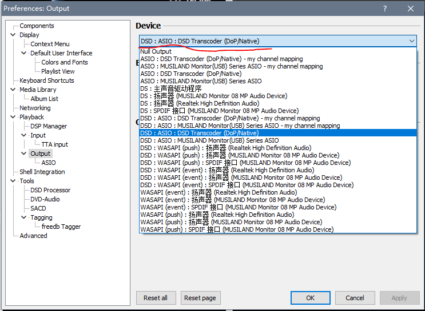Choose DSD : ASIO : DSD Transcoder - my channel mapping
This screenshot has width=425, height=311.
[x=278, y=118]
